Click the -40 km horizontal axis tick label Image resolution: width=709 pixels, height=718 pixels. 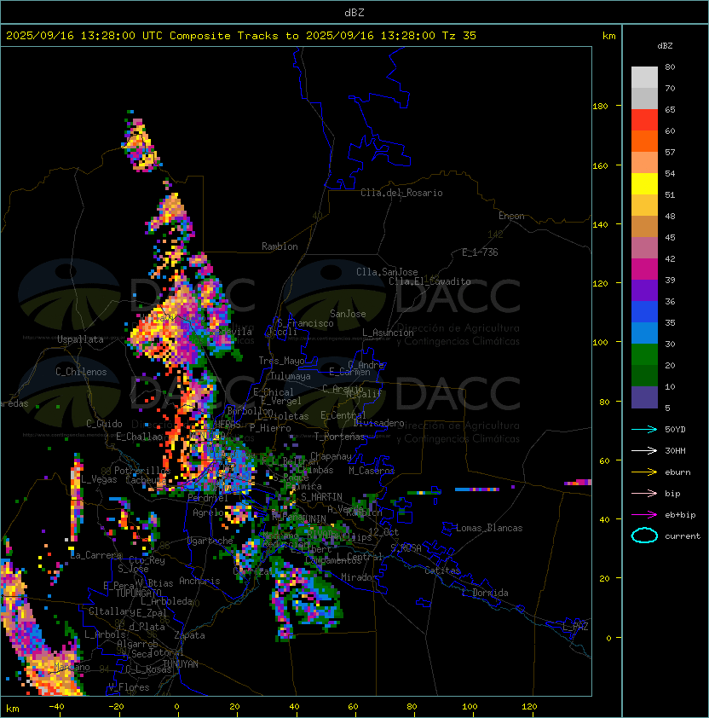[x=56, y=707]
